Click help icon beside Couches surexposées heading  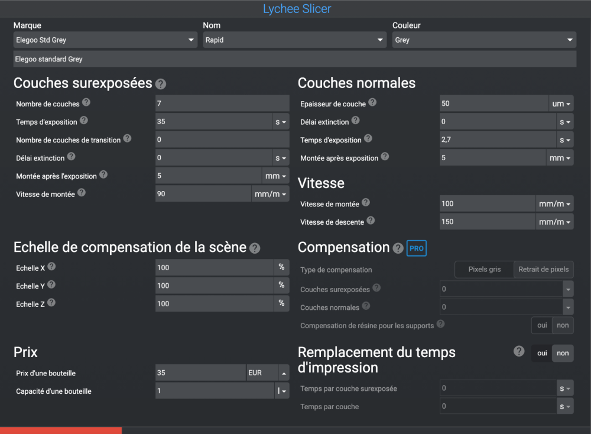pos(161,84)
